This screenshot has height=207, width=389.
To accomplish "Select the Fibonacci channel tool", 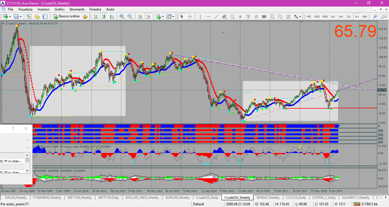I will (x=288, y=16).
